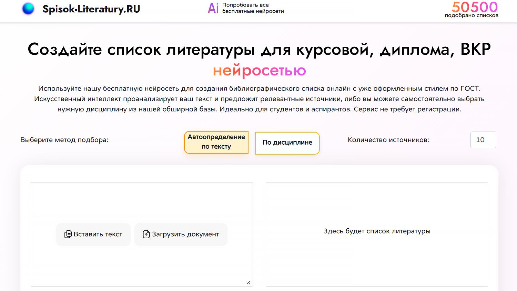The height and width of the screenshot is (291, 517).
Task: Click the upload arrow icon on Загрузить документ
Action: point(146,234)
